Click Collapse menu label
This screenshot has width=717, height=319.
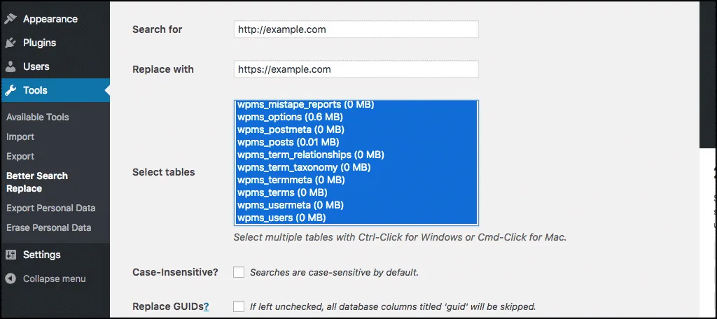(x=55, y=279)
